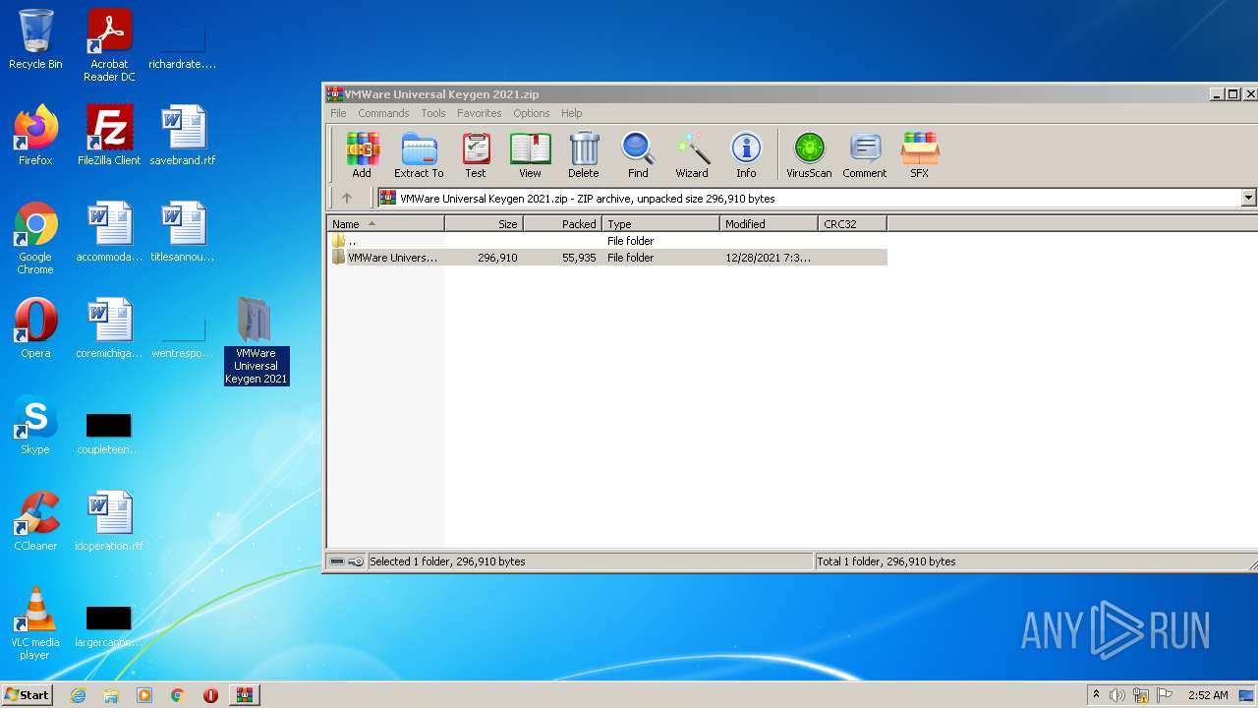The width and height of the screenshot is (1258, 708).
Task: Open Chrome from the taskbar
Action: point(178,695)
